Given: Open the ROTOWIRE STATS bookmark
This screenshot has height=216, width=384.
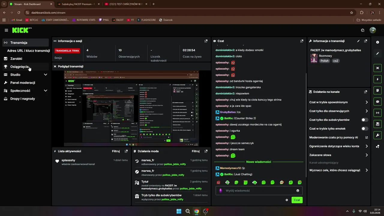Looking at the screenshot, I should (x=83, y=20).
